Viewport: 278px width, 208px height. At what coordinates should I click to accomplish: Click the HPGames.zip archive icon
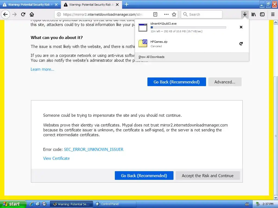pos(143,43)
